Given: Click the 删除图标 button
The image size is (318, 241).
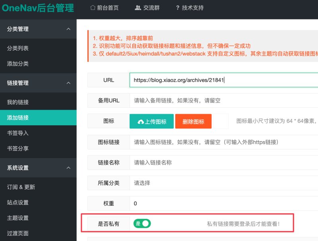Looking at the screenshot, I should point(193,121).
